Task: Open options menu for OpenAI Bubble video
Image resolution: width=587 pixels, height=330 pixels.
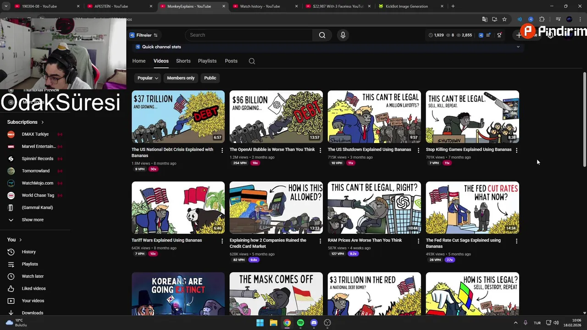Action: (321, 150)
